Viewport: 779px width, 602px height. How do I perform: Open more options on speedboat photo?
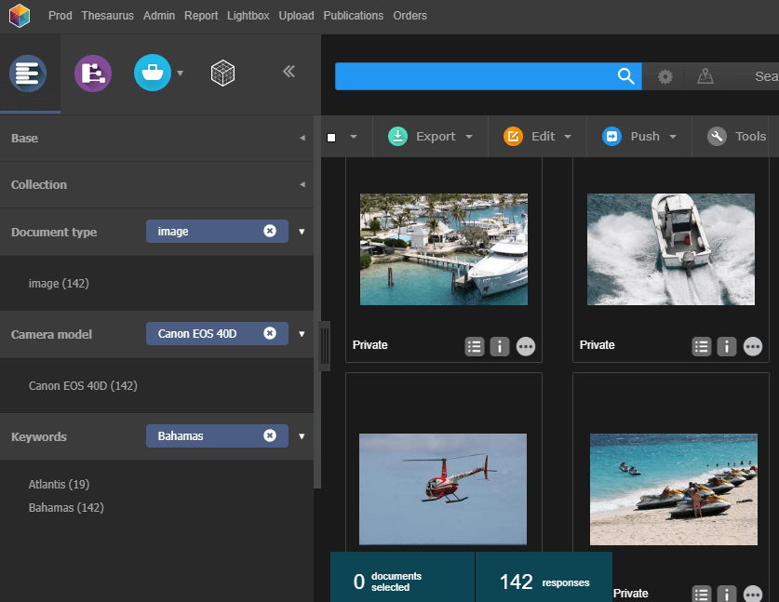tap(753, 347)
